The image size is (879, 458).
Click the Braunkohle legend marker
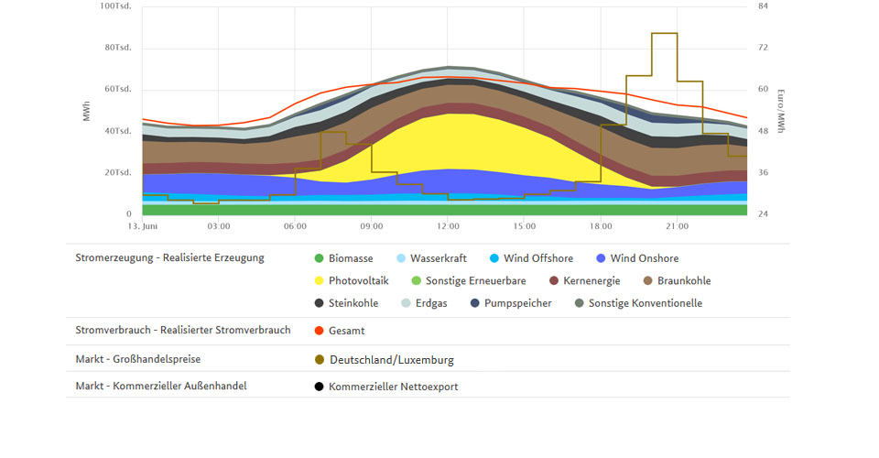[x=648, y=280]
